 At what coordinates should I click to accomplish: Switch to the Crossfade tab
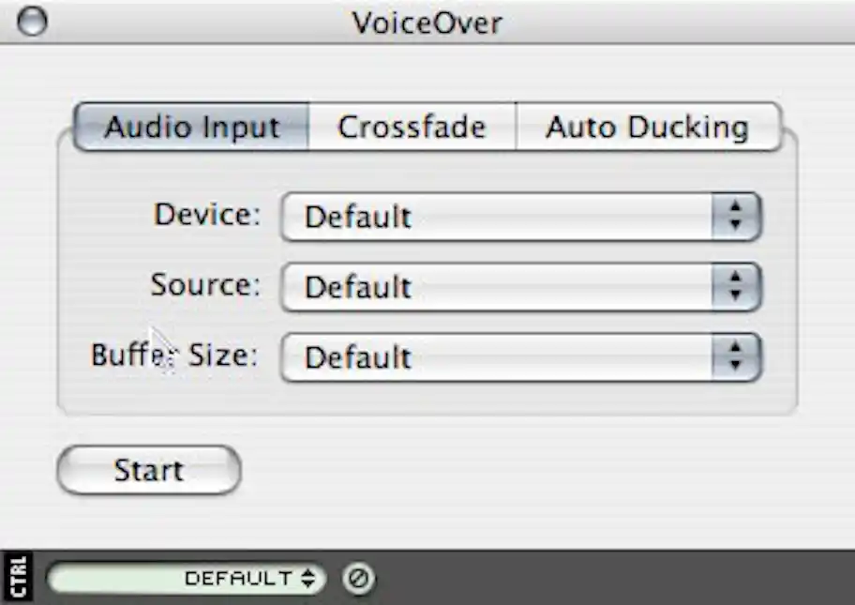(x=413, y=127)
